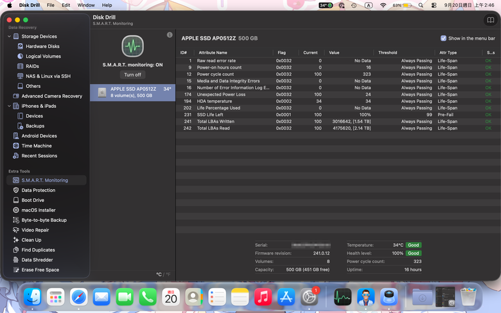Switch temperature unit to °C

click(x=159, y=275)
